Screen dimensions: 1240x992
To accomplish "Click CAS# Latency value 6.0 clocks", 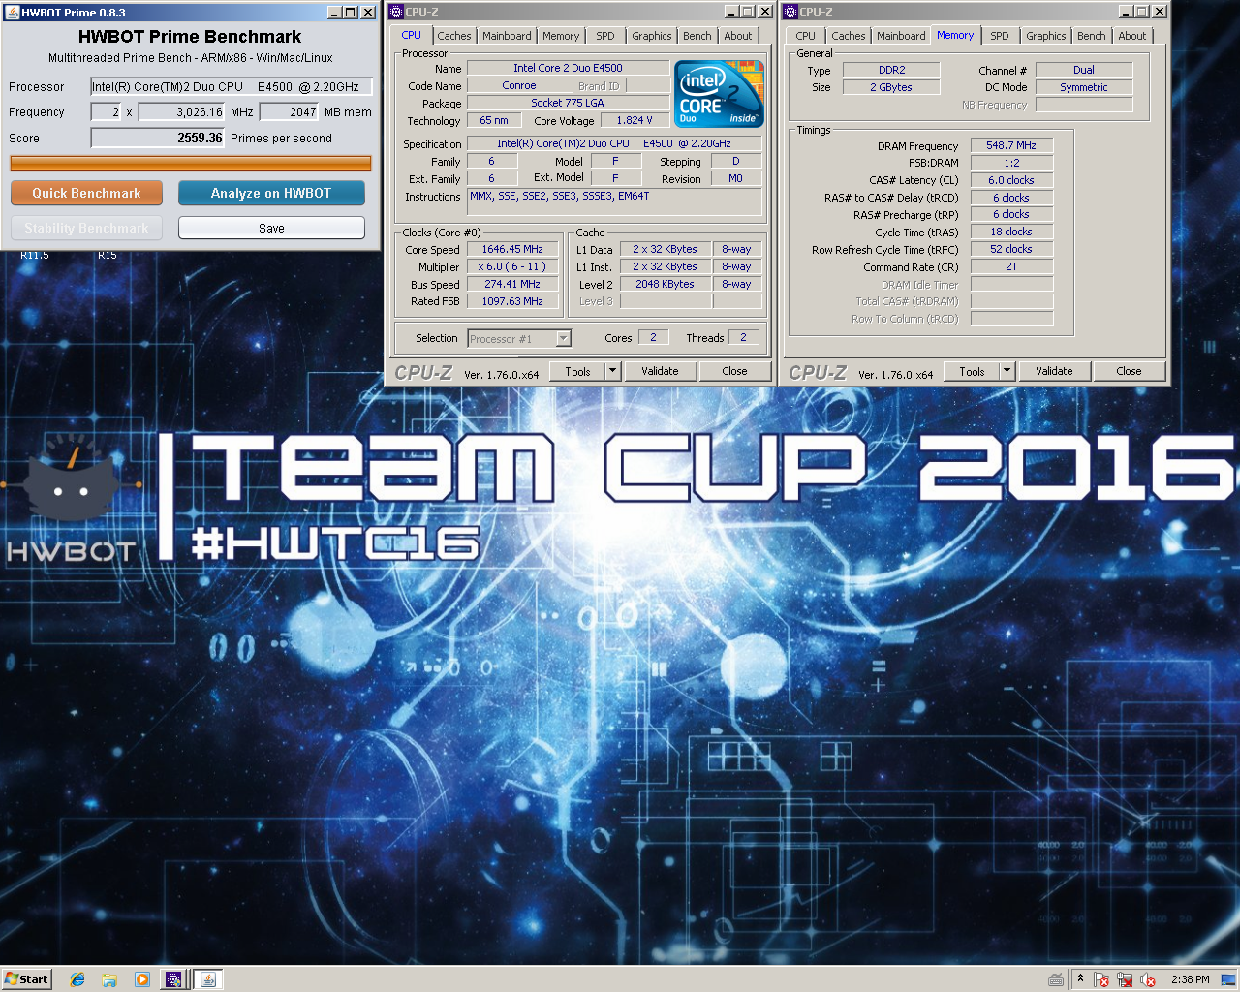I will [1011, 180].
